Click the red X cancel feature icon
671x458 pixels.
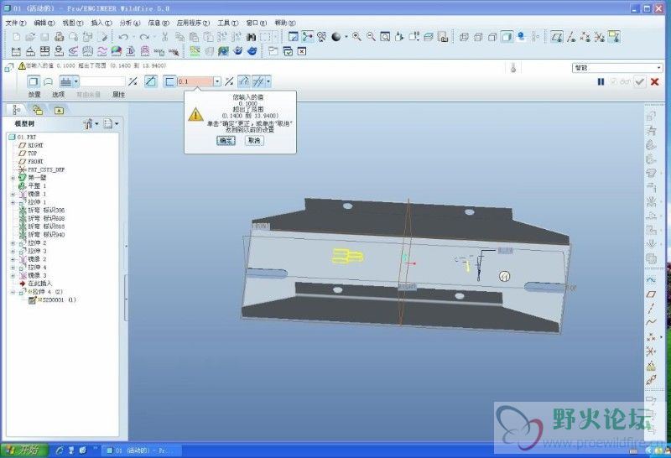655,81
